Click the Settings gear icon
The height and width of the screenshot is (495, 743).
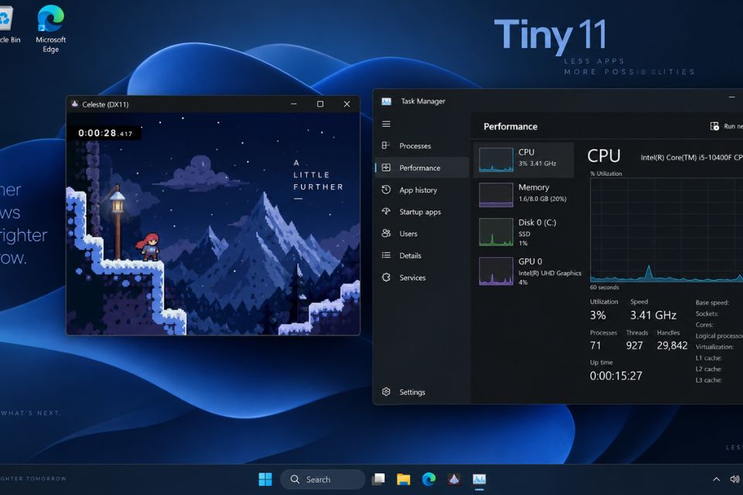(386, 391)
